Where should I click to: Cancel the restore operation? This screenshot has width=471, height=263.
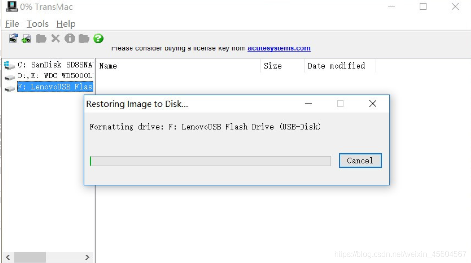click(x=360, y=160)
